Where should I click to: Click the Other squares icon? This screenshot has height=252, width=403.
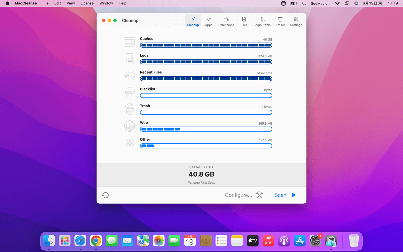[x=130, y=143]
